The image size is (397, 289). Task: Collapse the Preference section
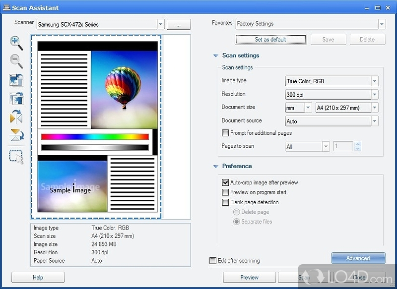pos(216,167)
